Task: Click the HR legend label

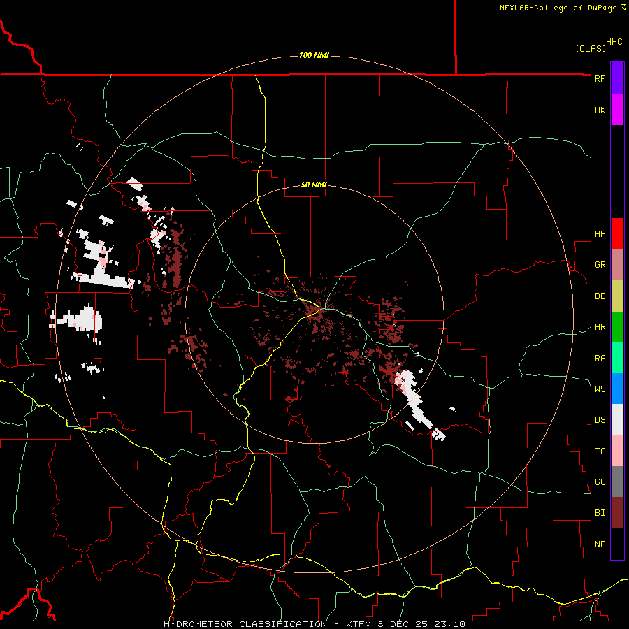Action: (x=600, y=327)
